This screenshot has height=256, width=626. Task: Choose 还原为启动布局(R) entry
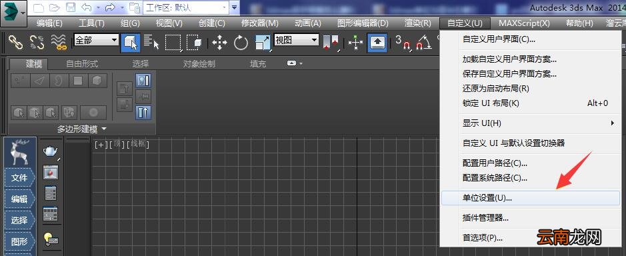531,89
